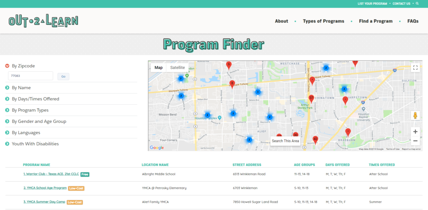Select the YMCA @ Petrosky Elementary cell
This screenshot has height=210, width=428.
pos(164,188)
